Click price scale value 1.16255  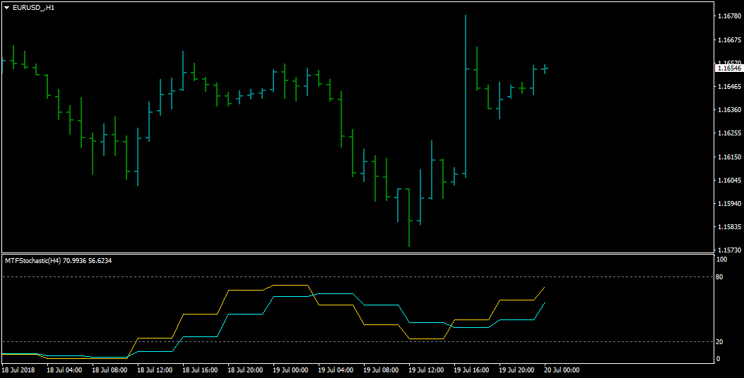point(730,133)
